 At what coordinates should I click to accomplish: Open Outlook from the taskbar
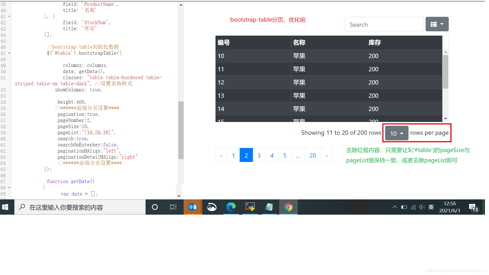tap(193, 207)
